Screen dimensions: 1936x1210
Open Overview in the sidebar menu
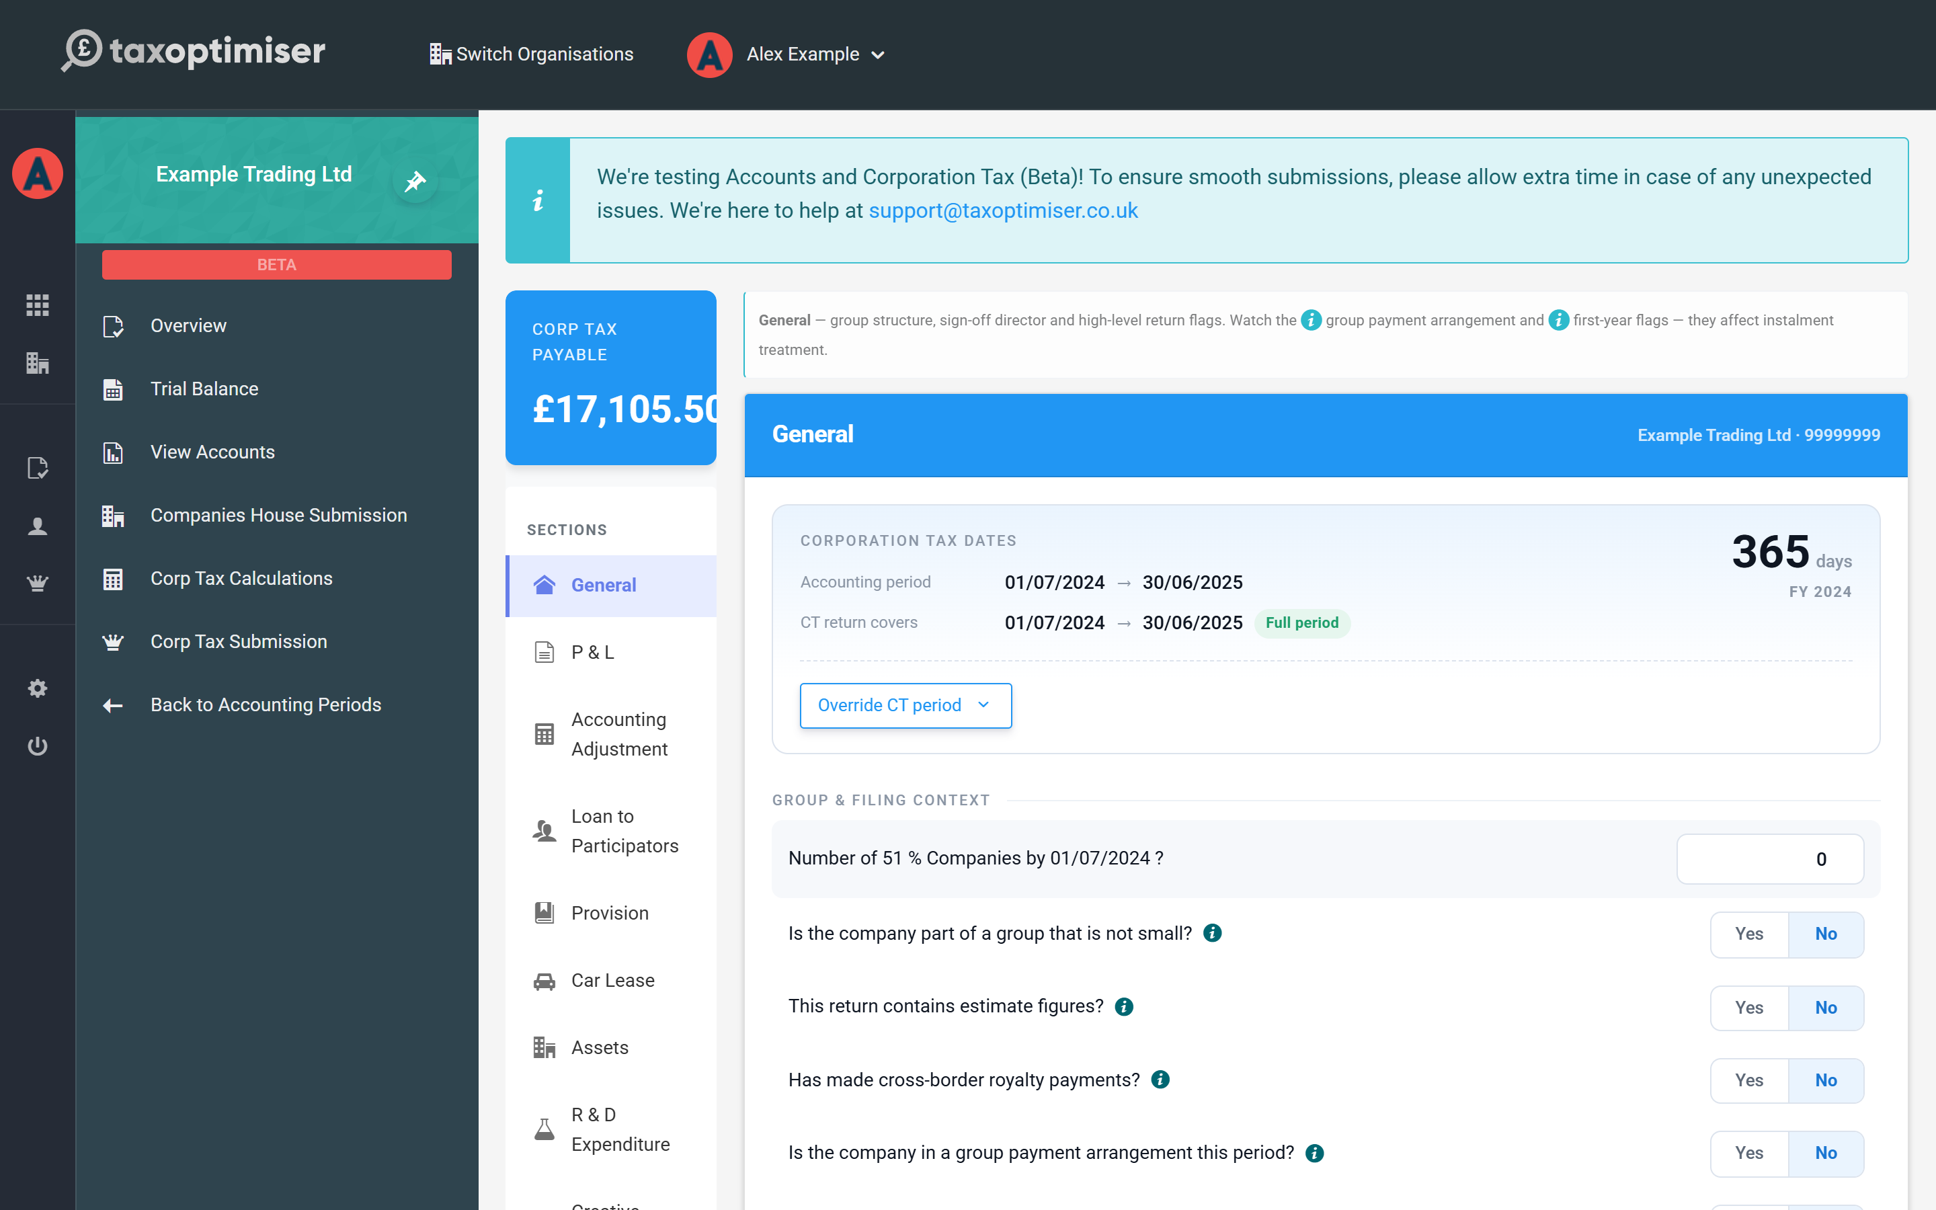click(x=277, y=326)
